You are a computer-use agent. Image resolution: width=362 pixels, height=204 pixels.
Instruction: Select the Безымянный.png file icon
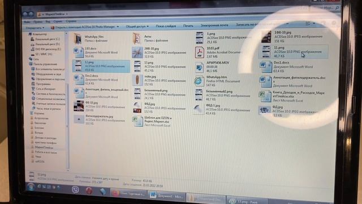click(137, 93)
